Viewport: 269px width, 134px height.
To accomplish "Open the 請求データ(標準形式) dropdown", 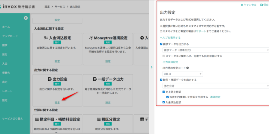I will pos(216,50).
